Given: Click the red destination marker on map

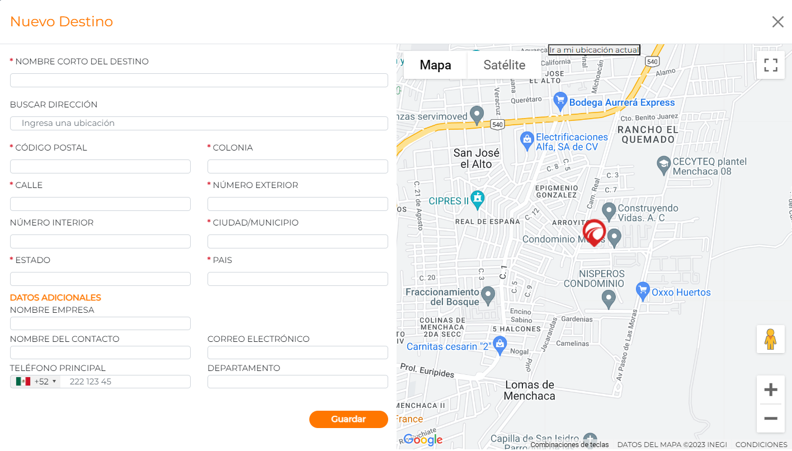Looking at the screenshot, I should coord(594,232).
